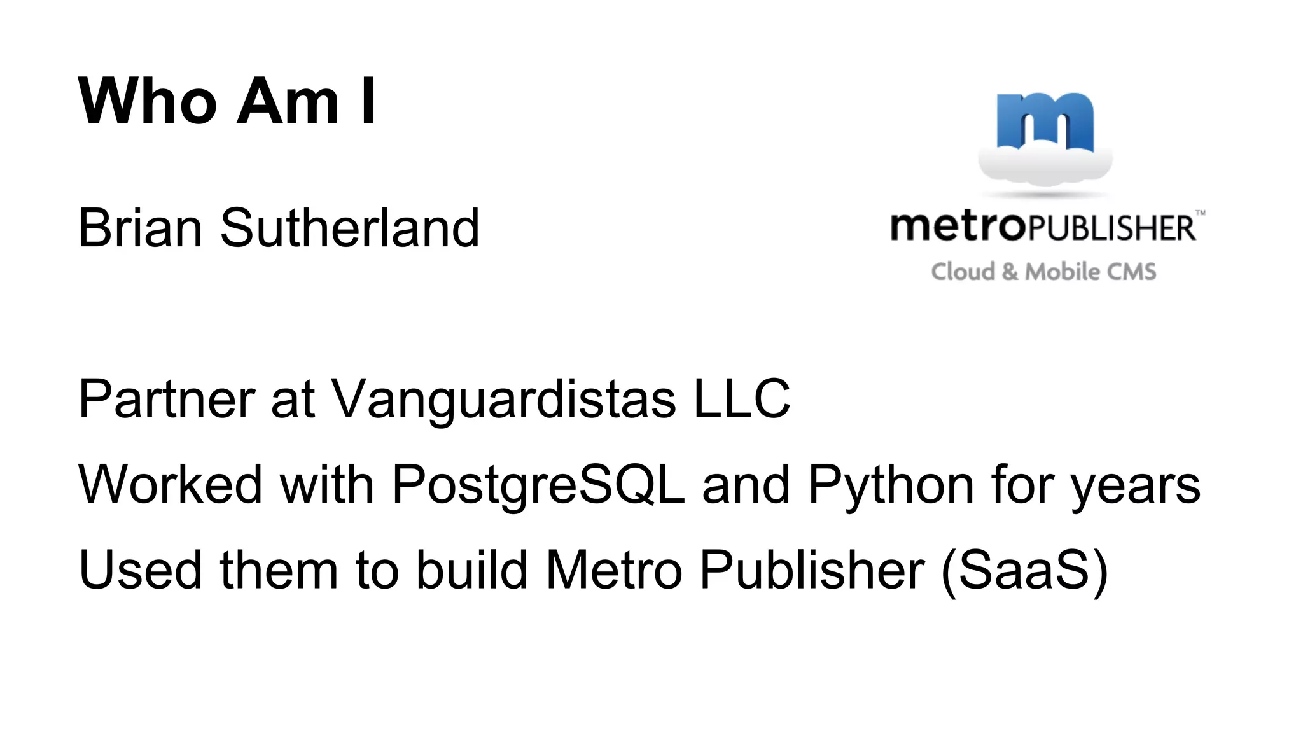This screenshot has width=1303, height=733.
Task: Click the 'Cloud & Mobile CMS' tagline
Action: click(1043, 272)
